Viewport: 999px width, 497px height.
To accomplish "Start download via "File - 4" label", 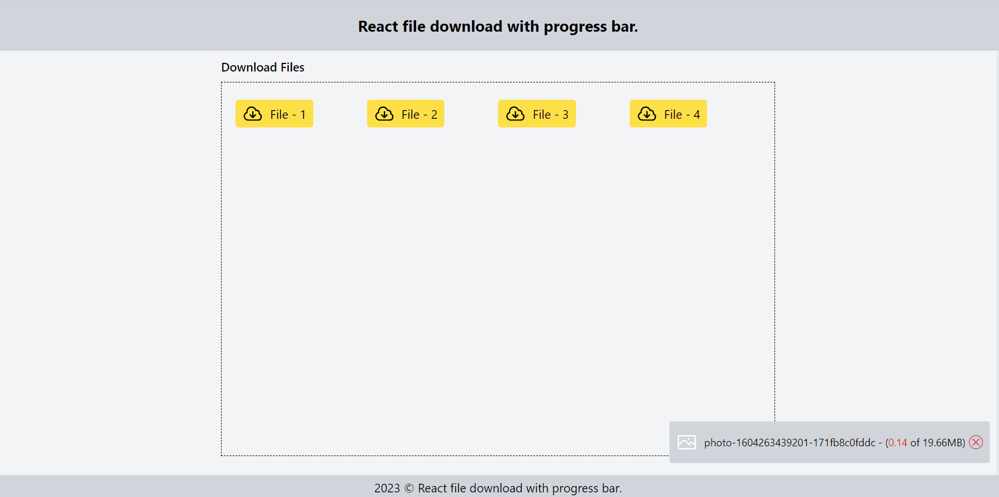I will pos(682,115).
